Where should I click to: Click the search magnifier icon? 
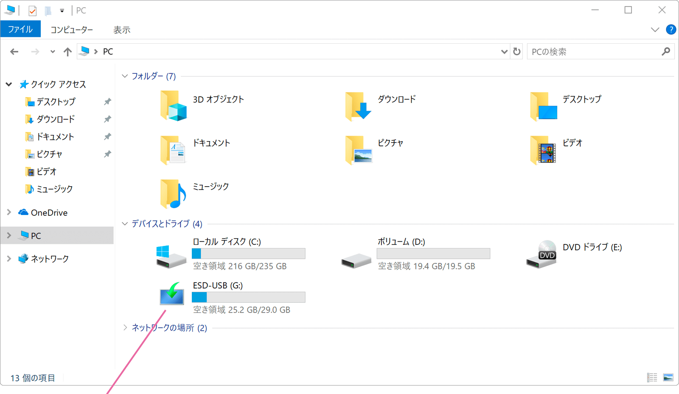coord(665,52)
